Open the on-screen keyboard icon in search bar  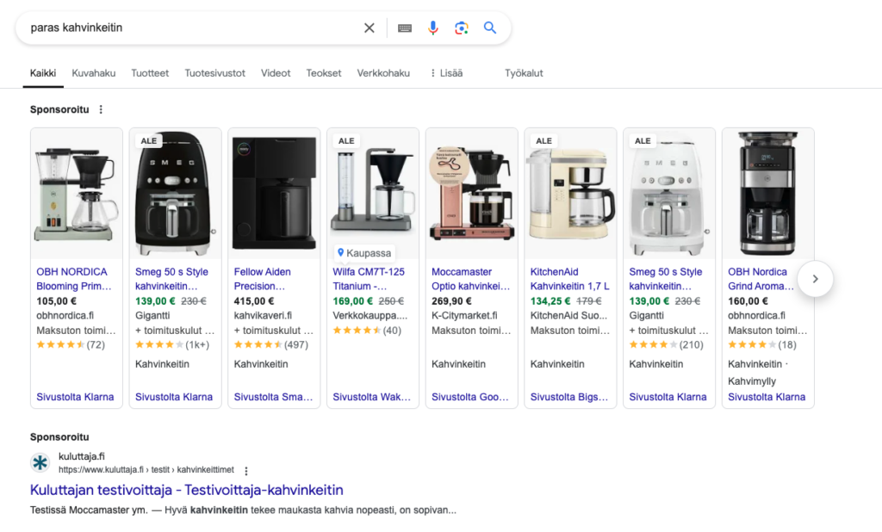coord(404,27)
